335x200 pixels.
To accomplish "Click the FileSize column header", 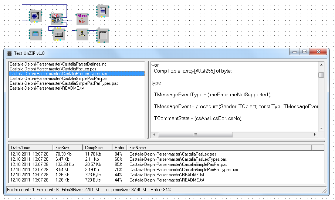I will [x=67, y=147].
